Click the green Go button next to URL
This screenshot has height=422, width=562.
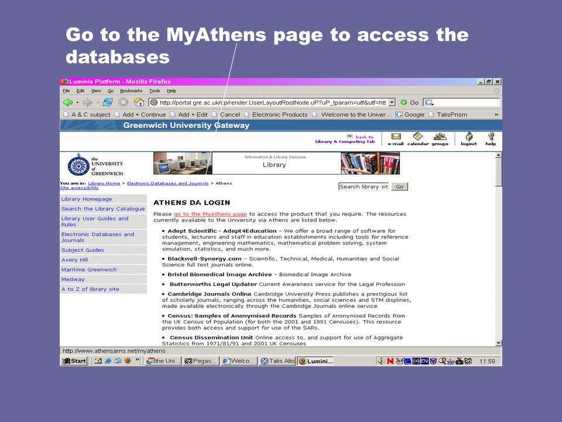409,103
